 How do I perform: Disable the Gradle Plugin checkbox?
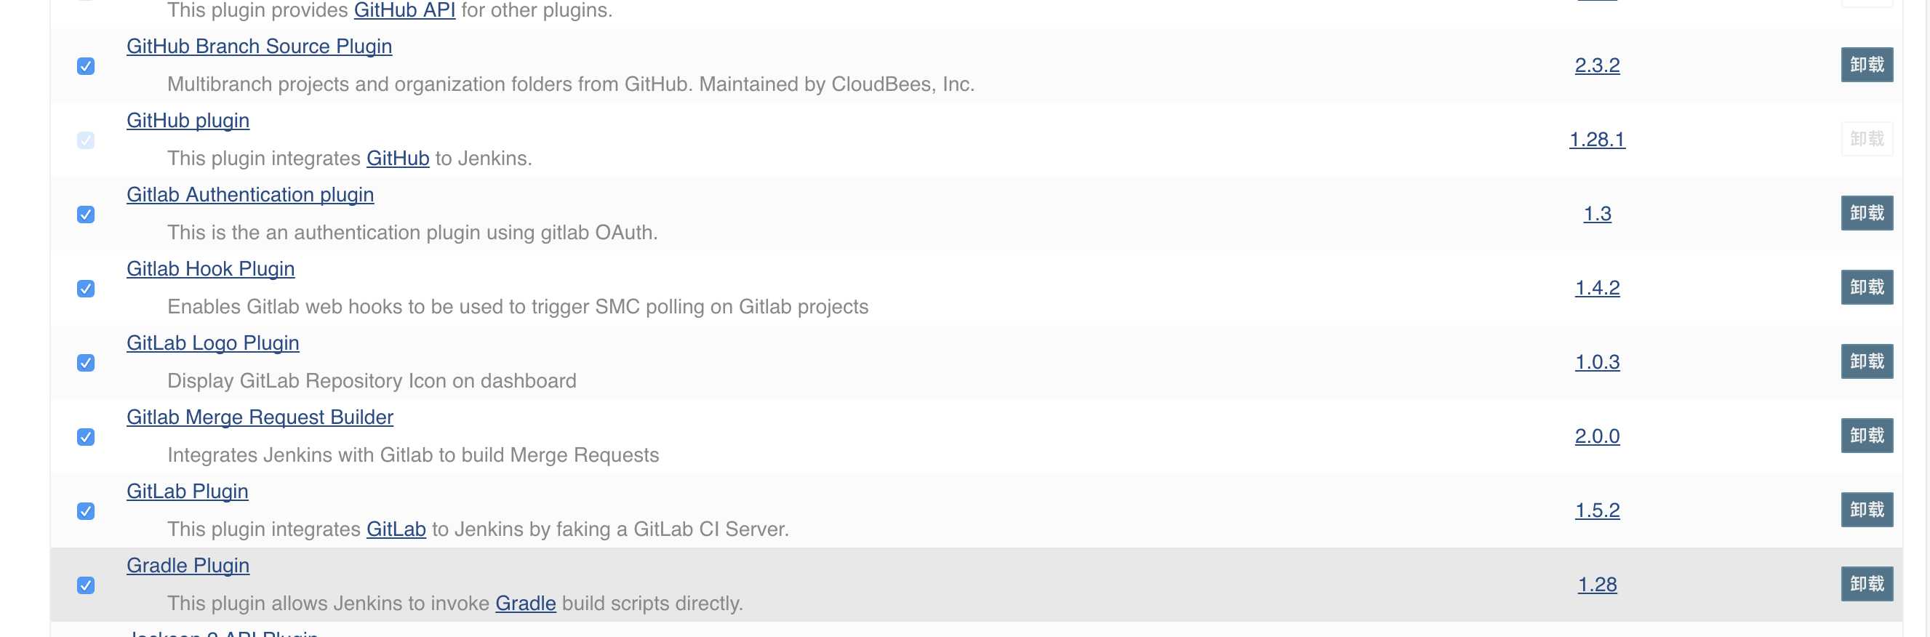click(86, 585)
